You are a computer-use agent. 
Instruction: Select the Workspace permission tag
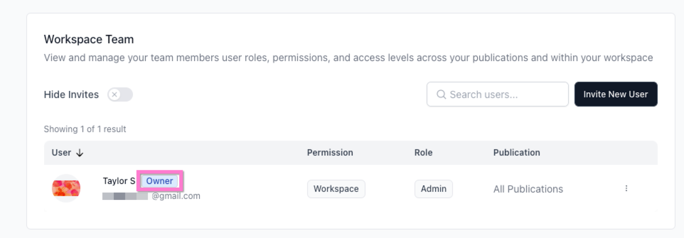[x=336, y=189]
